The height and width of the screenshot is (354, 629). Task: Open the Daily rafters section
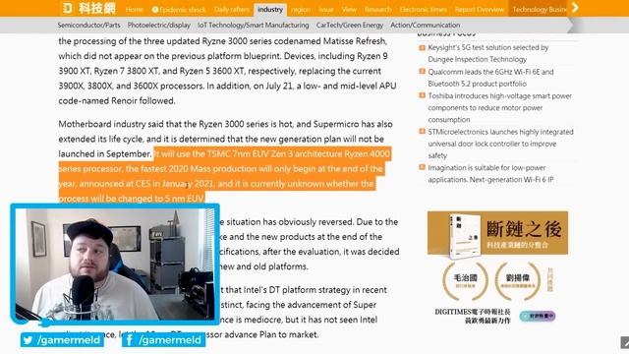[x=232, y=9]
